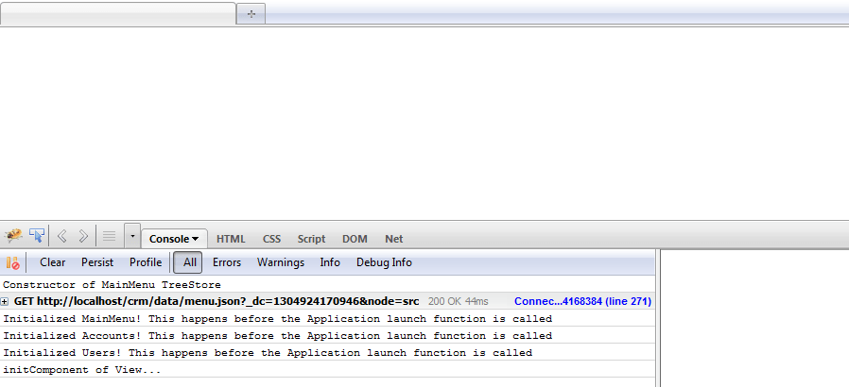Click the '200 OK 44ms' status text
The width and height of the screenshot is (849, 387).
459,302
